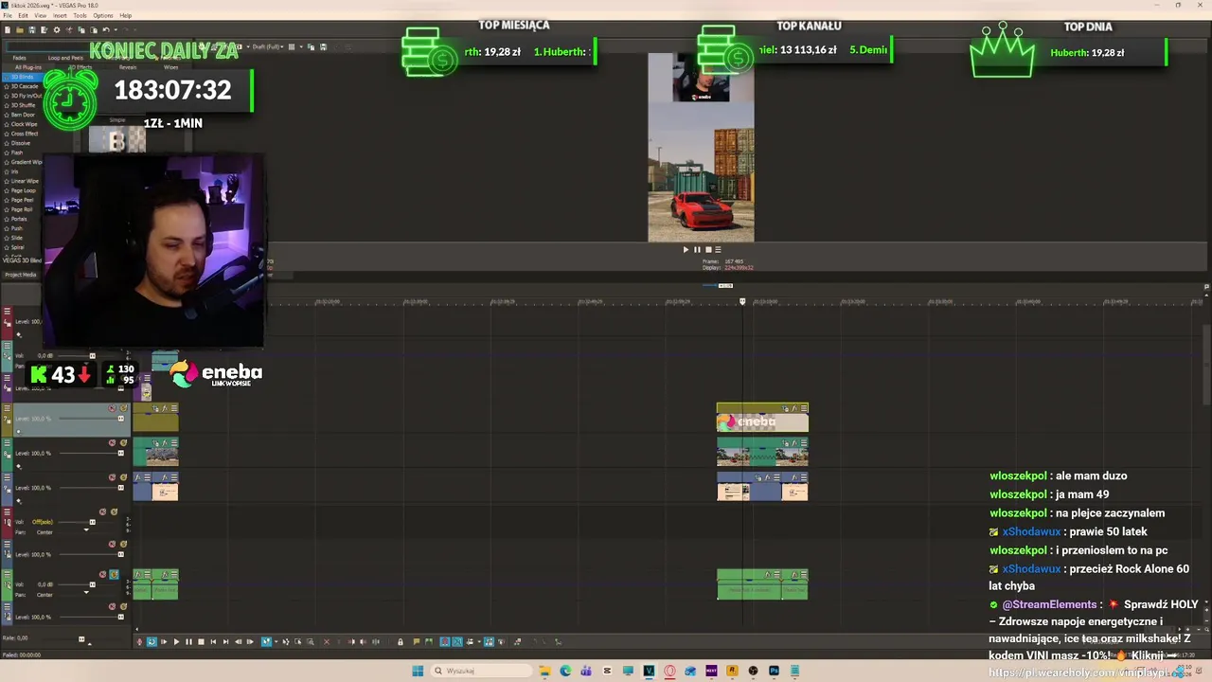Viewport: 1212px width, 682px height.
Task: Click Play From Start in timeline transport
Action: (164, 642)
